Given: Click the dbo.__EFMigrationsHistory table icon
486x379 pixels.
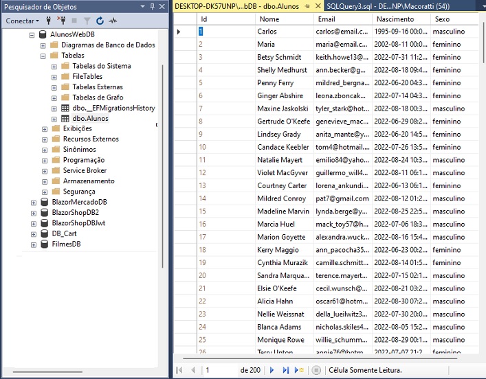Looking at the screenshot, I should (65, 108).
